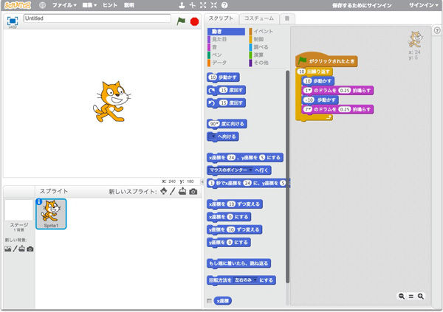Click the repeat count 10 in the loop block
Viewport: 443px width, 312px height.
(x=302, y=72)
